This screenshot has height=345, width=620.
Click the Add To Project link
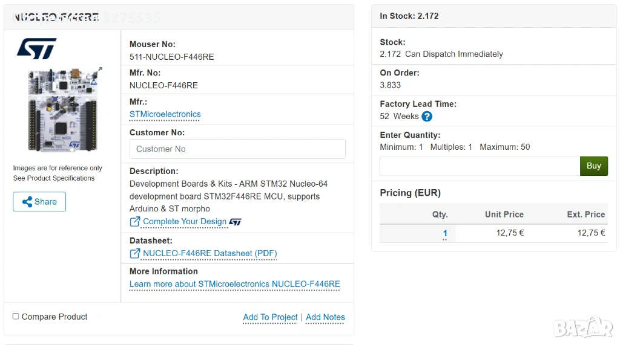click(x=270, y=317)
